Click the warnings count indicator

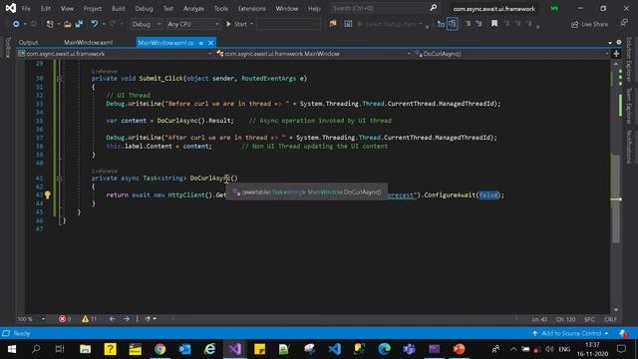coord(89,319)
